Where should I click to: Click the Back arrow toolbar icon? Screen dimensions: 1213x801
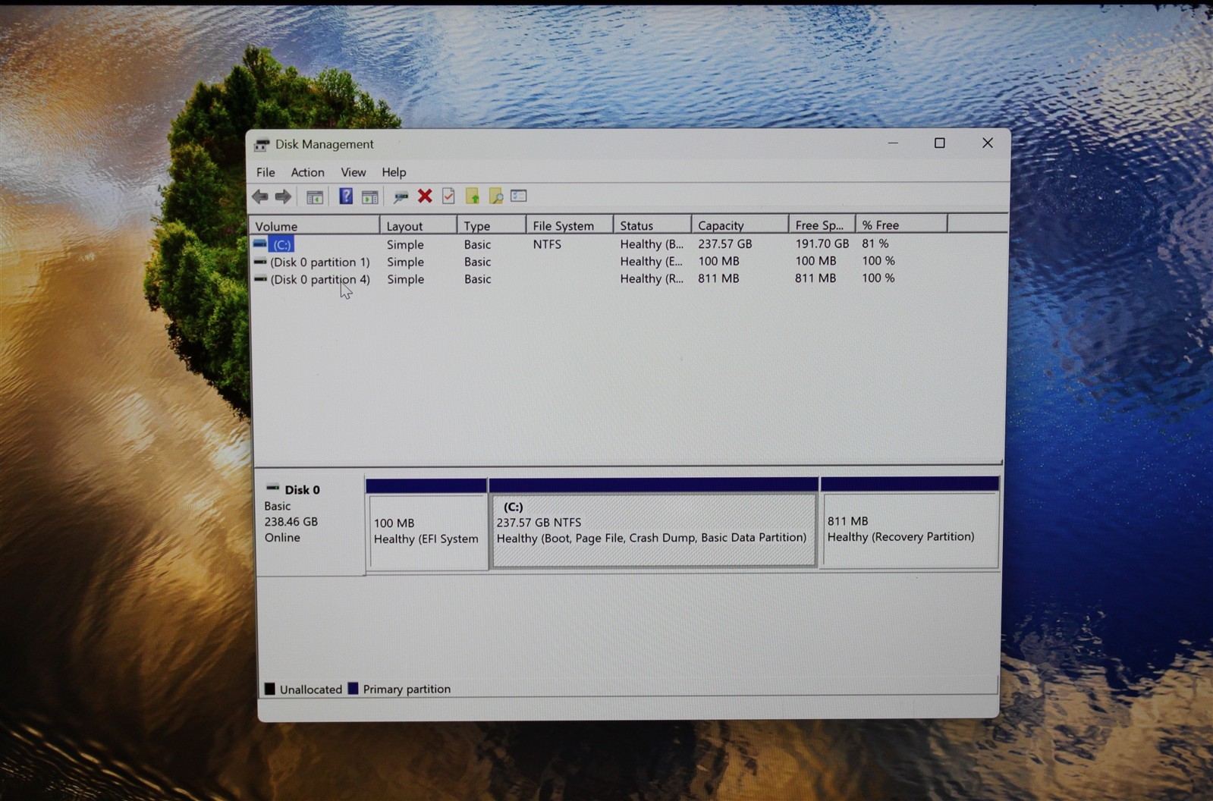click(260, 197)
